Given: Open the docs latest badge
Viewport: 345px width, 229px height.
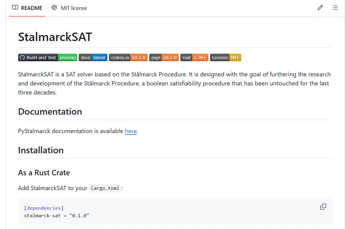Looking at the screenshot, I should click(93, 57).
